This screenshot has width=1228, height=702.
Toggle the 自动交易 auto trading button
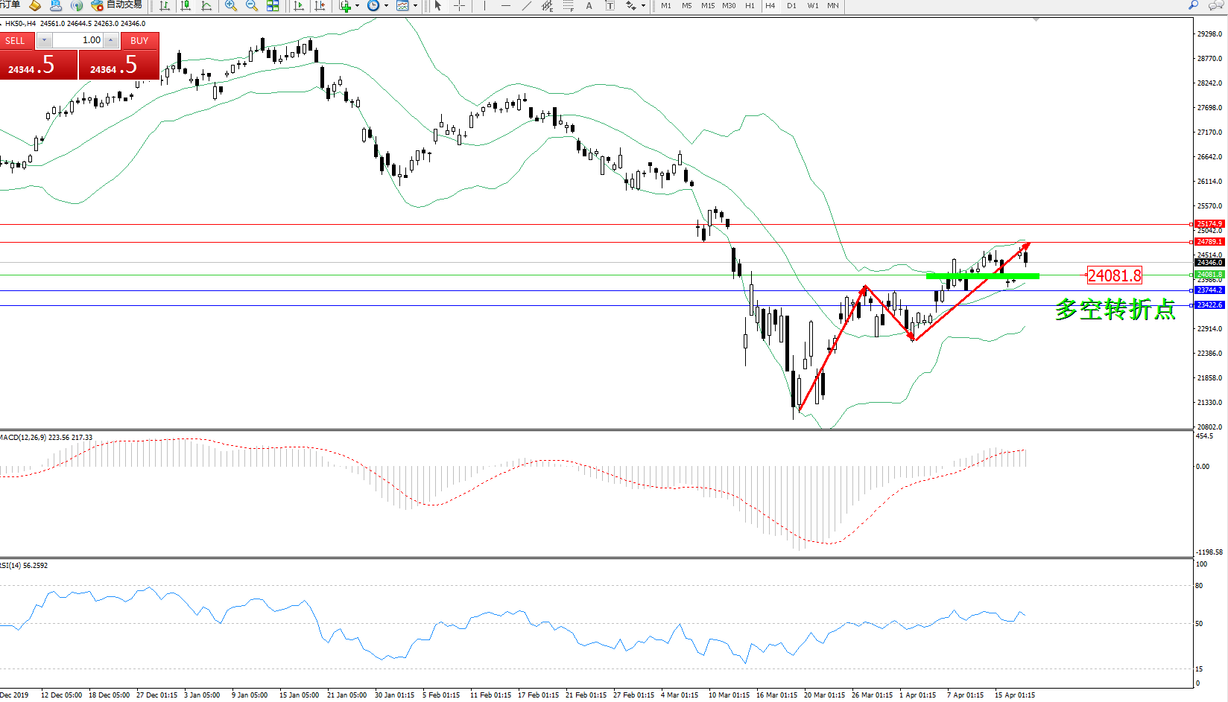(x=117, y=5)
